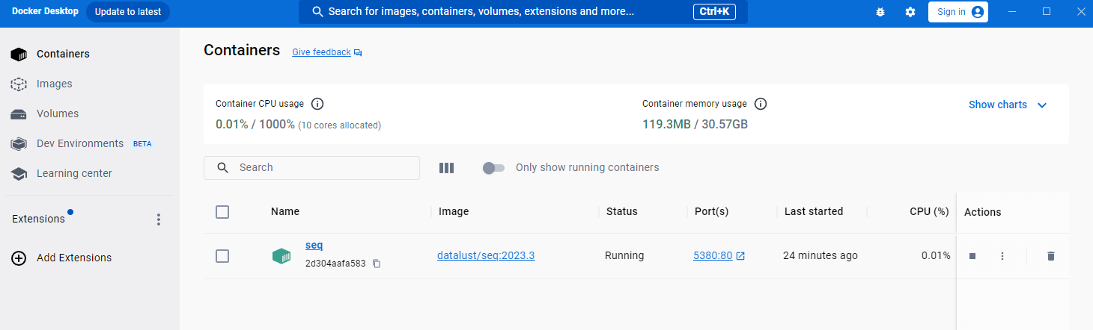Click the seq container cube icon
Viewport: 1093px width, 330px height.
click(281, 256)
